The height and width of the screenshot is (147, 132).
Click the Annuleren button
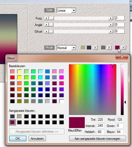pyautogui.click(x=37, y=139)
